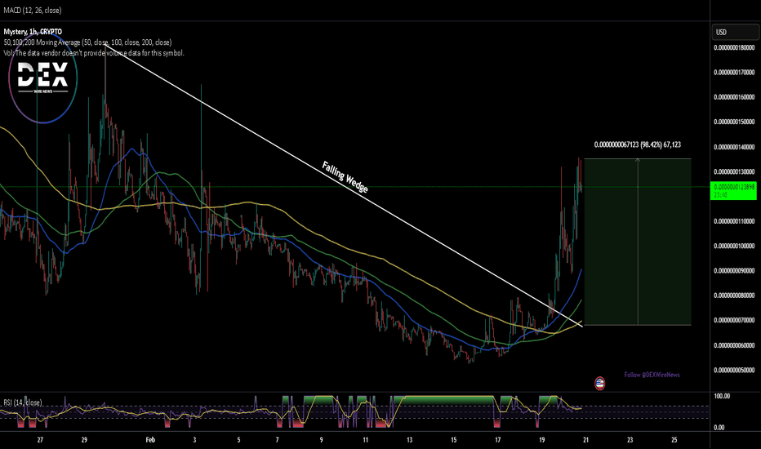Click the 15 date on time axis
Viewport: 761px width, 449px height.
454,440
